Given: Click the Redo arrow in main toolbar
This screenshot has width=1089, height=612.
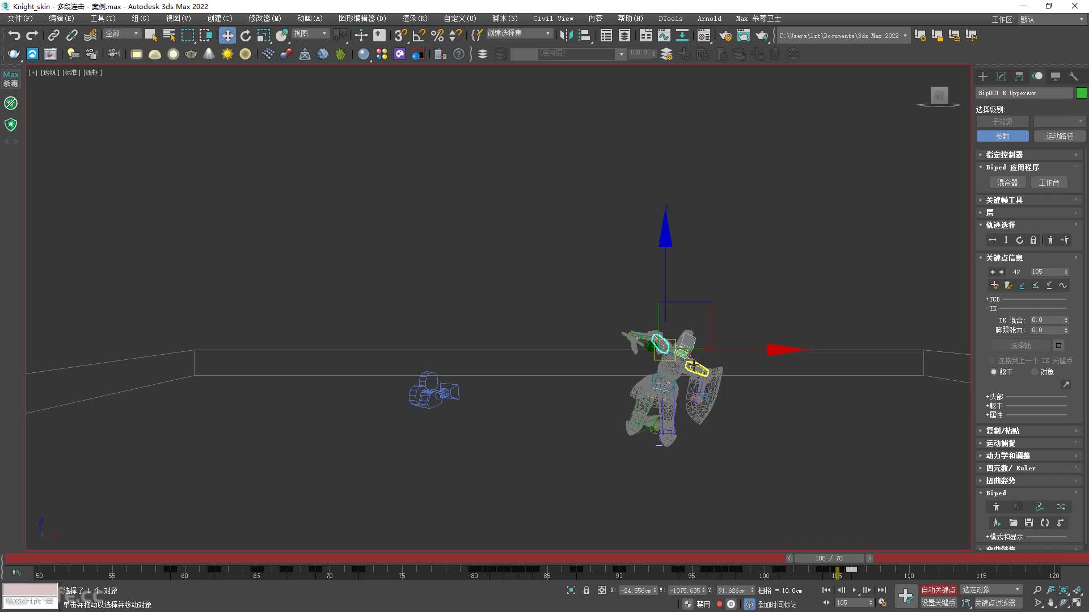Looking at the screenshot, I should point(32,35).
